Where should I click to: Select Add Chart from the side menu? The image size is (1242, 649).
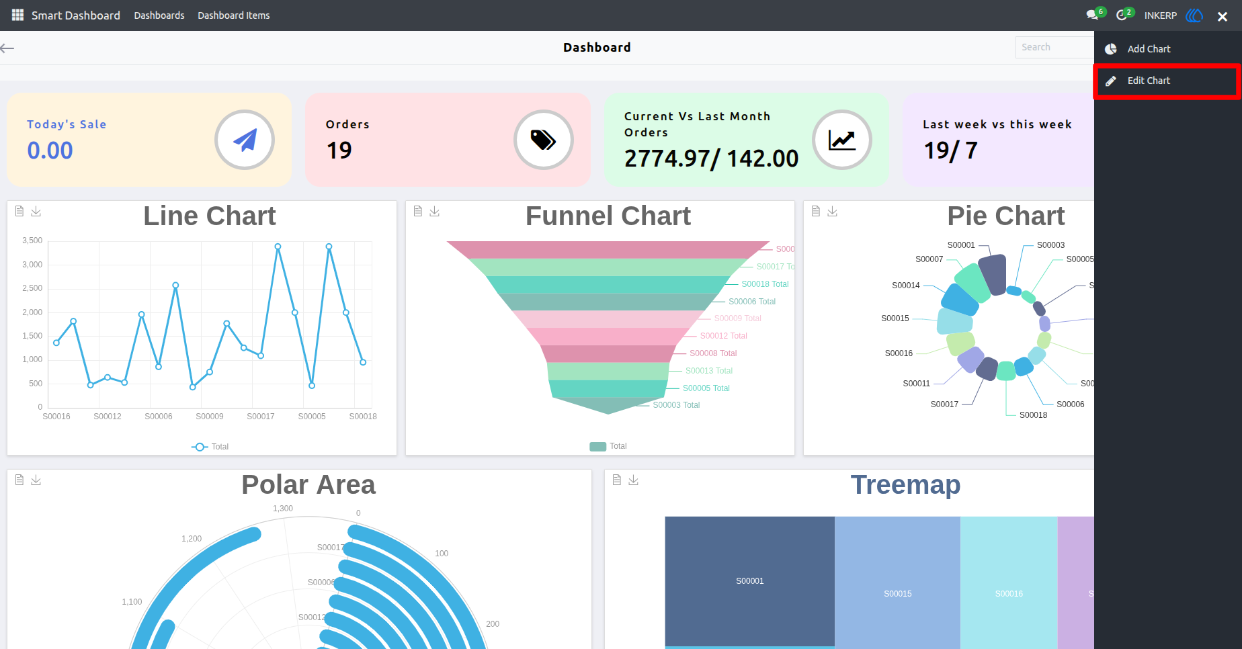point(1167,49)
